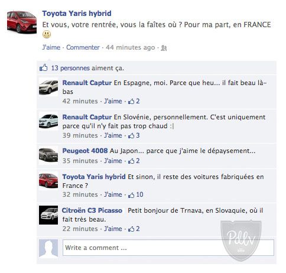The image size is (286, 273).
Task: Click J'aime under the main post
Action: point(51,47)
